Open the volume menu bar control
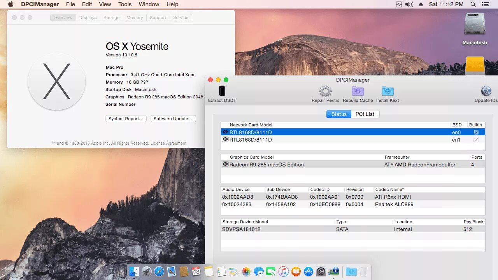The width and height of the screenshot is (498, 280). 409,4
